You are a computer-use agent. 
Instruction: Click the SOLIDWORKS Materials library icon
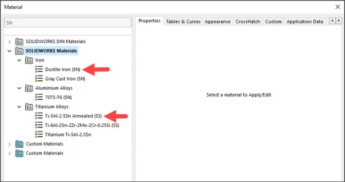pyautogui.click(x=19, y=51)
